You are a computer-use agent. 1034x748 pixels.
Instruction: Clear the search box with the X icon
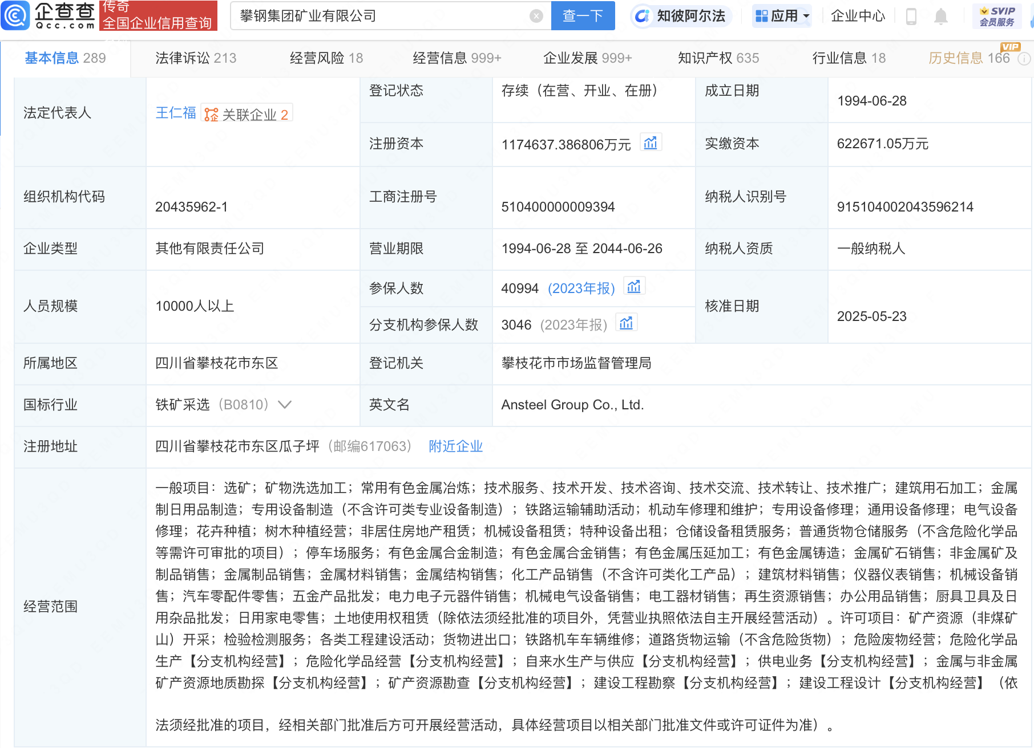click(536, 16)
